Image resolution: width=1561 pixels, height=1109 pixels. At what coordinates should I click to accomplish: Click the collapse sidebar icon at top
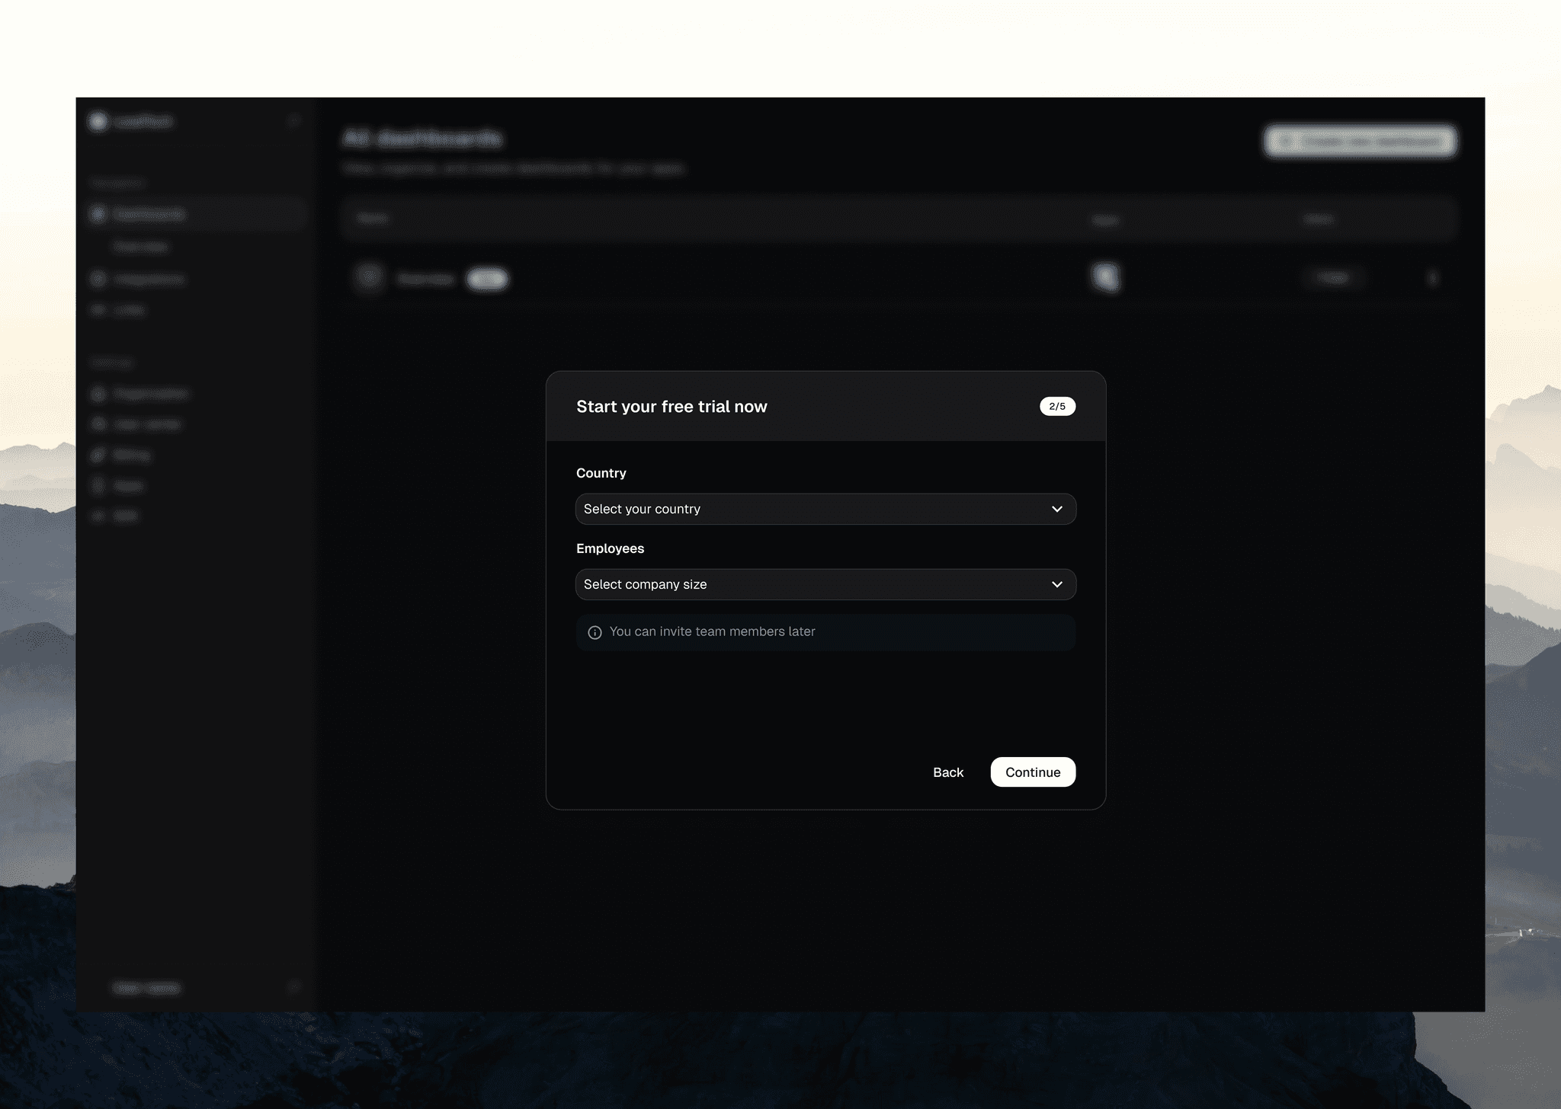tap(294, 121)
